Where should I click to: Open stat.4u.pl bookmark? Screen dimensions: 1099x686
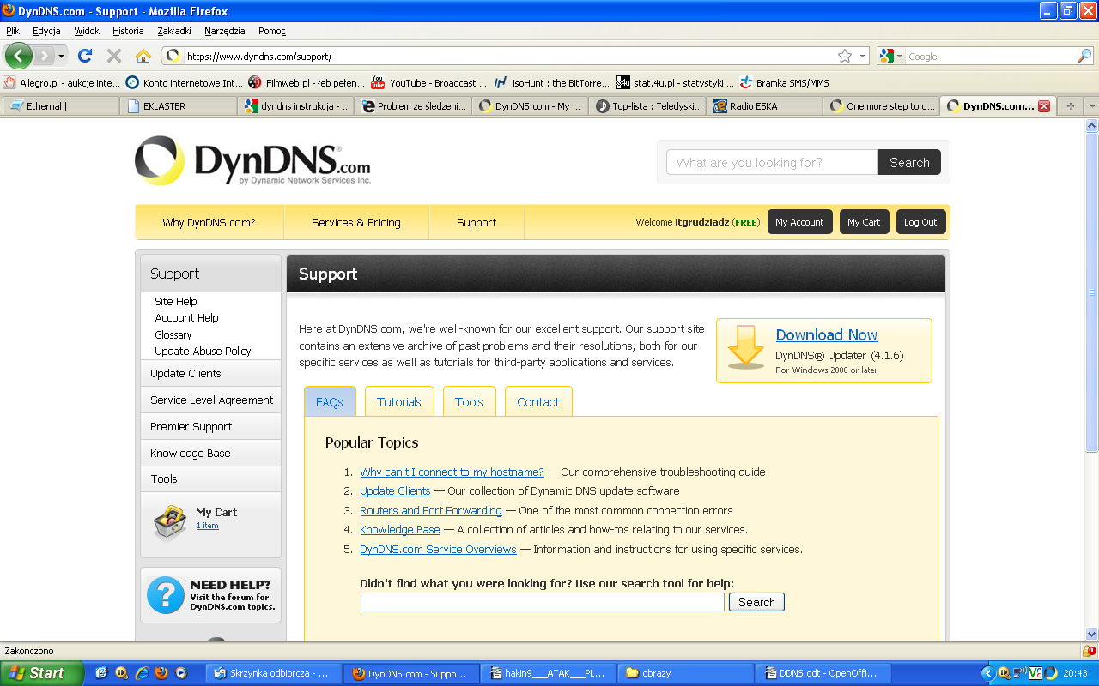coord(675,83)
